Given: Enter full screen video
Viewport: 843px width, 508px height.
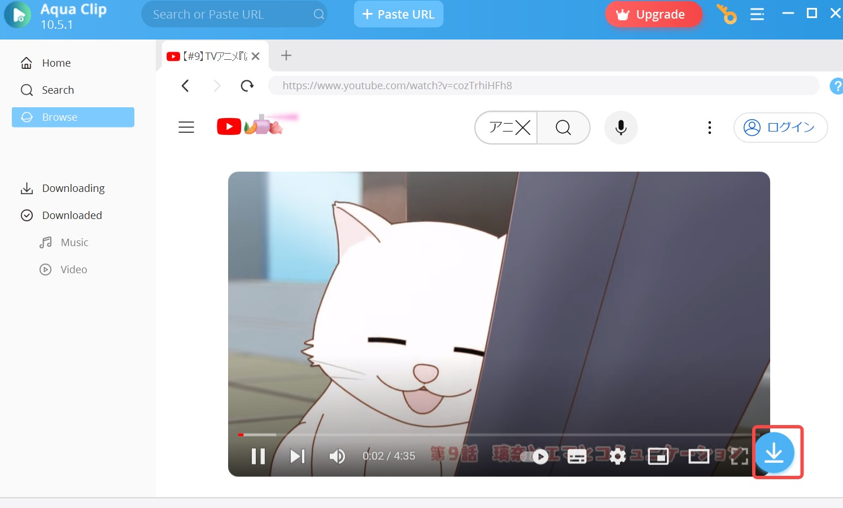Looking at the screenshot, I should click(x=739, y=456).
